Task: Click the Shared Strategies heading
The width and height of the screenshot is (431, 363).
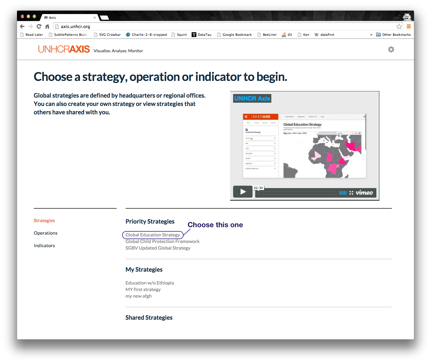Action: (x=149, y=318)
